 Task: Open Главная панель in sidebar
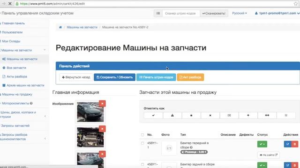(13, 23)
